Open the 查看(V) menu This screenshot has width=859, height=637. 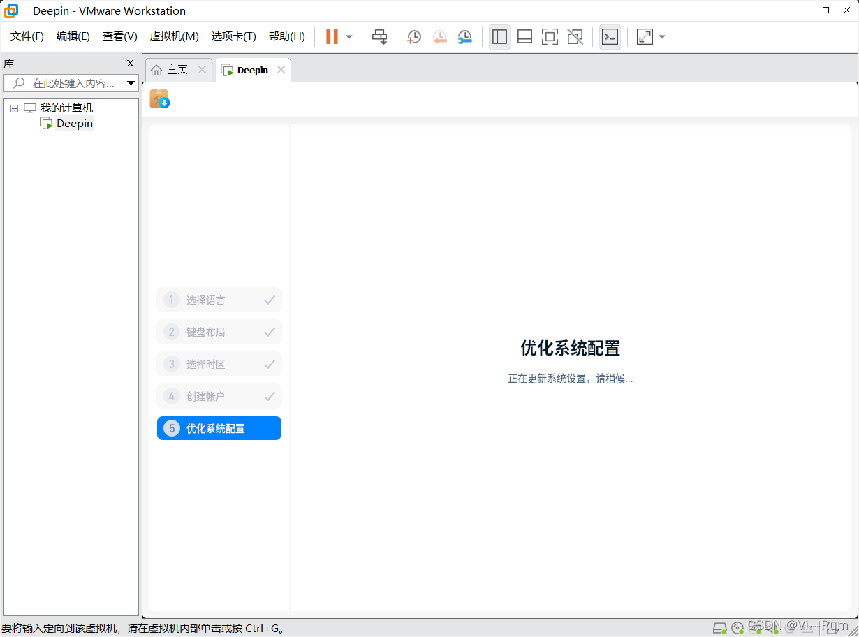(120, 36)
